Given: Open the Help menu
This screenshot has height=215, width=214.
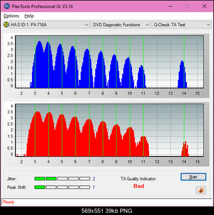Looking at the screenshot, I should pyautogui.click(x=29, y=16).
